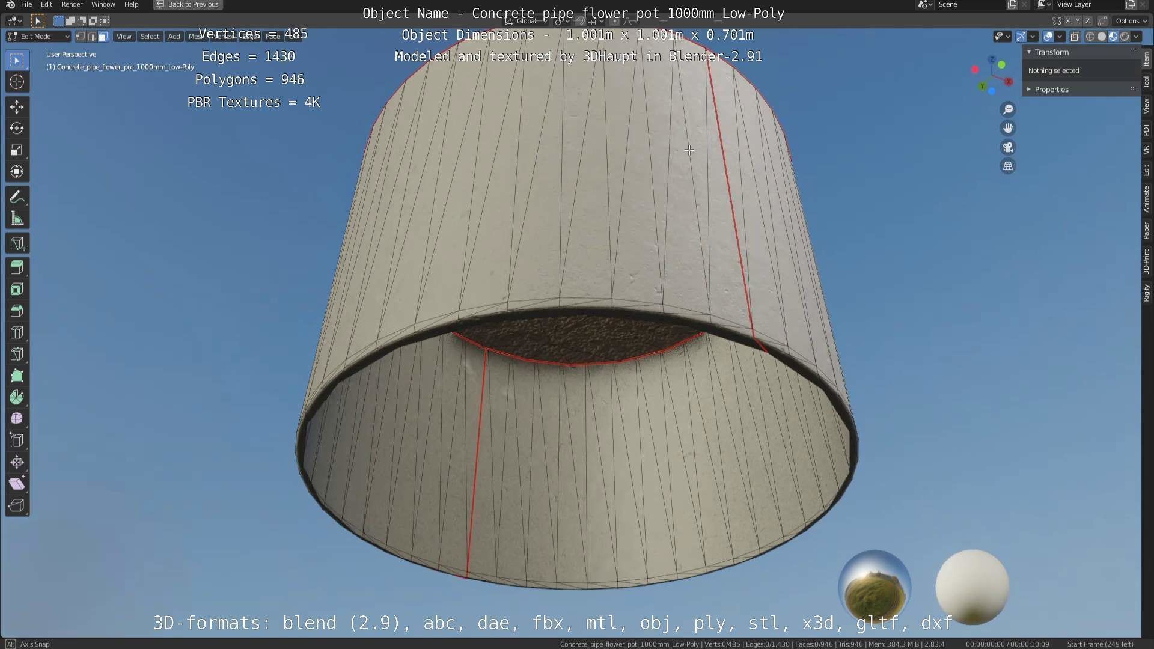This screenshot has width=1154, height=649.
Task: Open the 3D-Print sidebar tab
Action: click(x=1147, y=261)
